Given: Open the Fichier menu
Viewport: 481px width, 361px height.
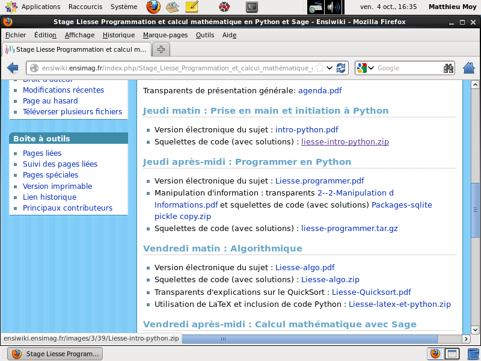Looking at the screenshot, I should point(16,35).
